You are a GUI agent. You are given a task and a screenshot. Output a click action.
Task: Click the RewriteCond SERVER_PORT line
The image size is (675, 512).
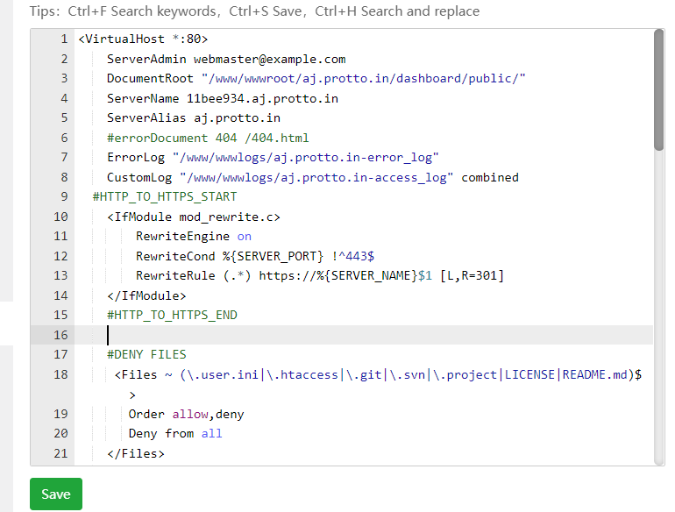[255, 256]
